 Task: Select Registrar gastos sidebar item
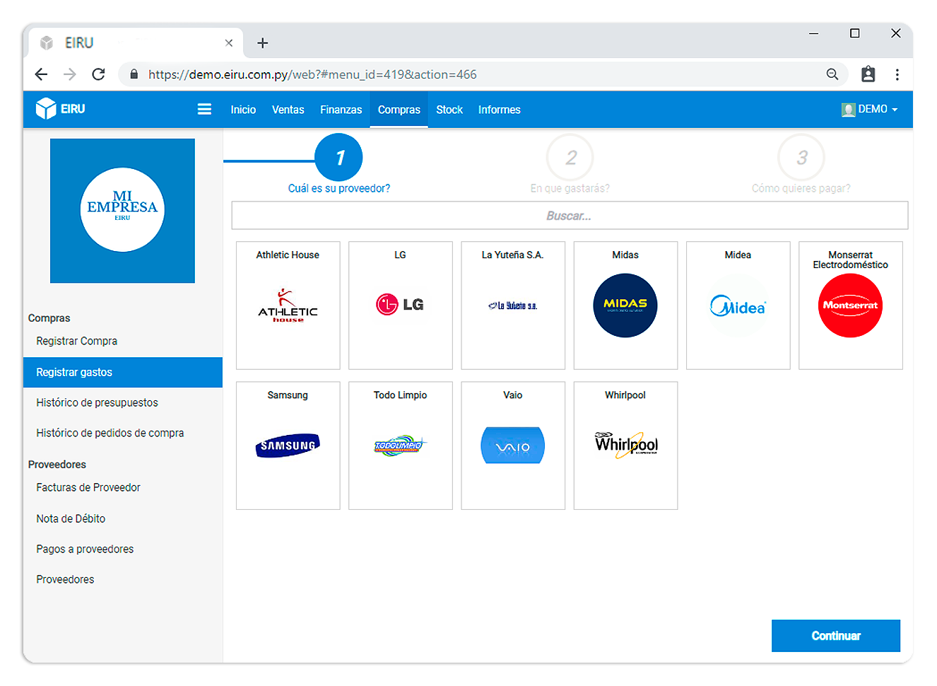pos(123,372)
